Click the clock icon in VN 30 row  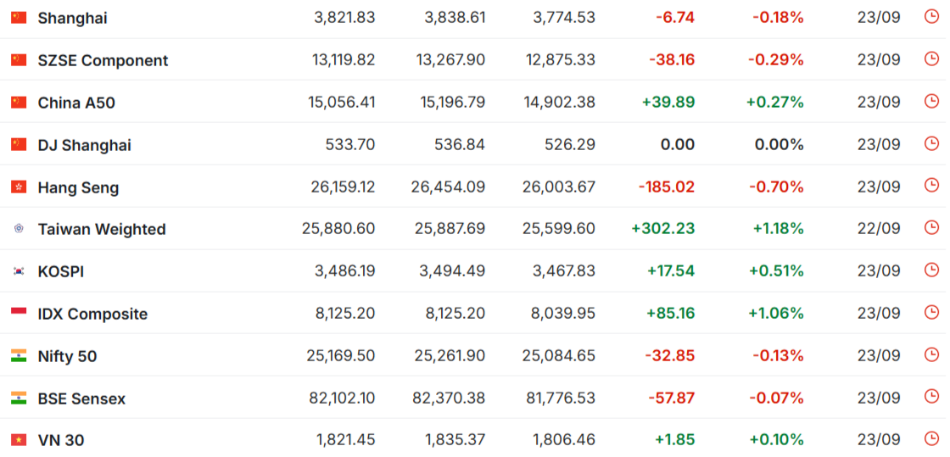click(931, 439)
